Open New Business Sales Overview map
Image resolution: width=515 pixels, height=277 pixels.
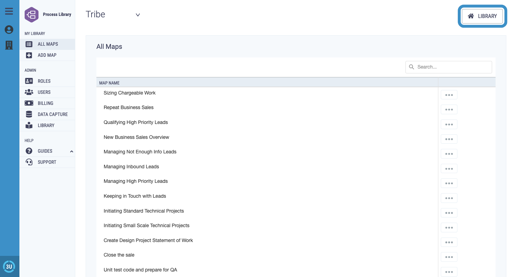point(136,137)
